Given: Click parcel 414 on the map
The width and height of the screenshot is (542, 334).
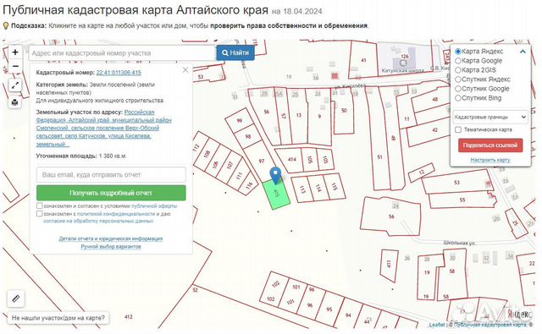Looking at the screenshot, I should (292, 160).
